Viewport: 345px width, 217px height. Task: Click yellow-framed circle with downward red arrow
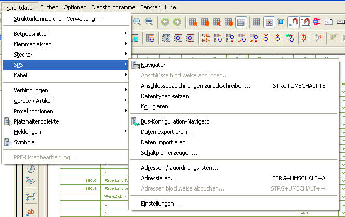click(266, 38)
